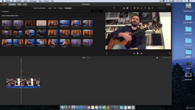This screenshot has width=195, height=110.
Task: Enter fullscreen playback mode
Action: 170,53
